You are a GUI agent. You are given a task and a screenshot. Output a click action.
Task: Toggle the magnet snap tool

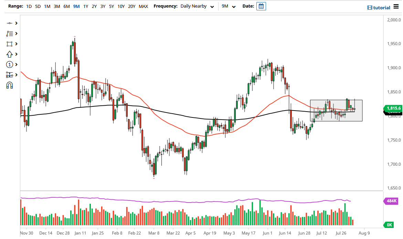point(10,85)
